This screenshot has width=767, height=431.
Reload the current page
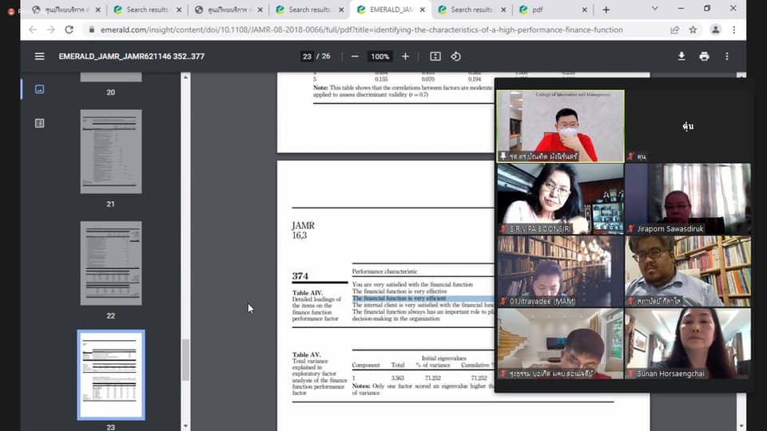tap(70, 30)
